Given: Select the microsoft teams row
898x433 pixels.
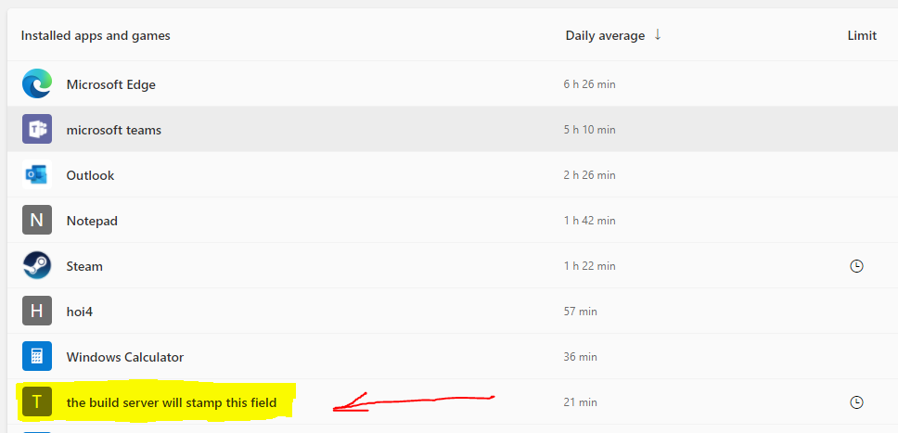Looking at the screenshot, I should [x=453, y=129].
